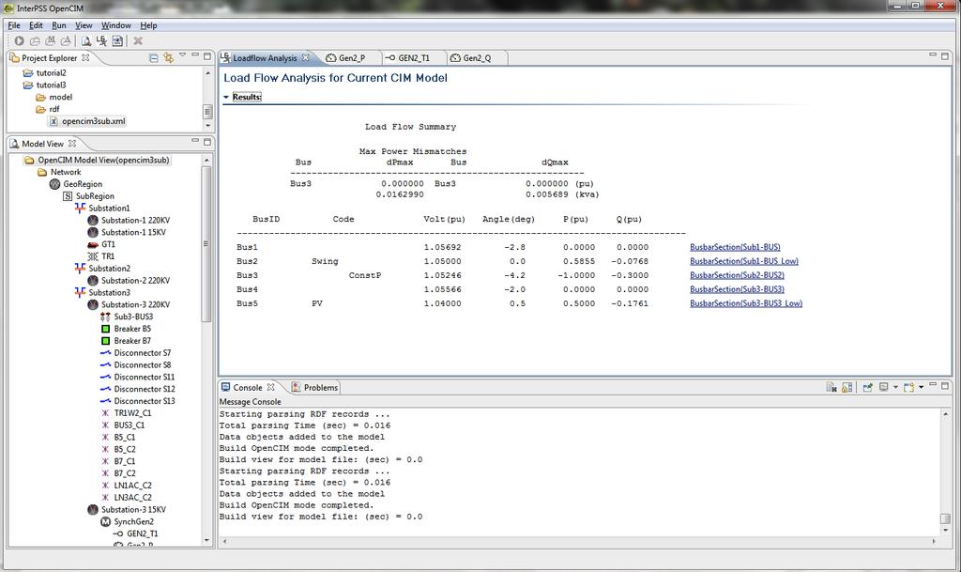Click the loadflow LF run toolbar icon
This screenshot has height=572, width=961.
click(101, 41)
